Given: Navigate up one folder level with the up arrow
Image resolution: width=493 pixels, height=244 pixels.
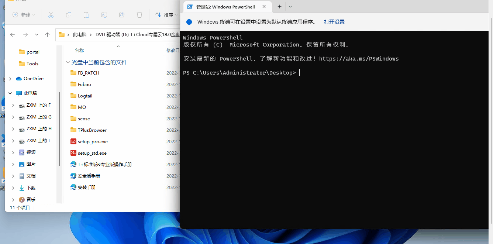Looking at the screenshot, I should (47, 34).
